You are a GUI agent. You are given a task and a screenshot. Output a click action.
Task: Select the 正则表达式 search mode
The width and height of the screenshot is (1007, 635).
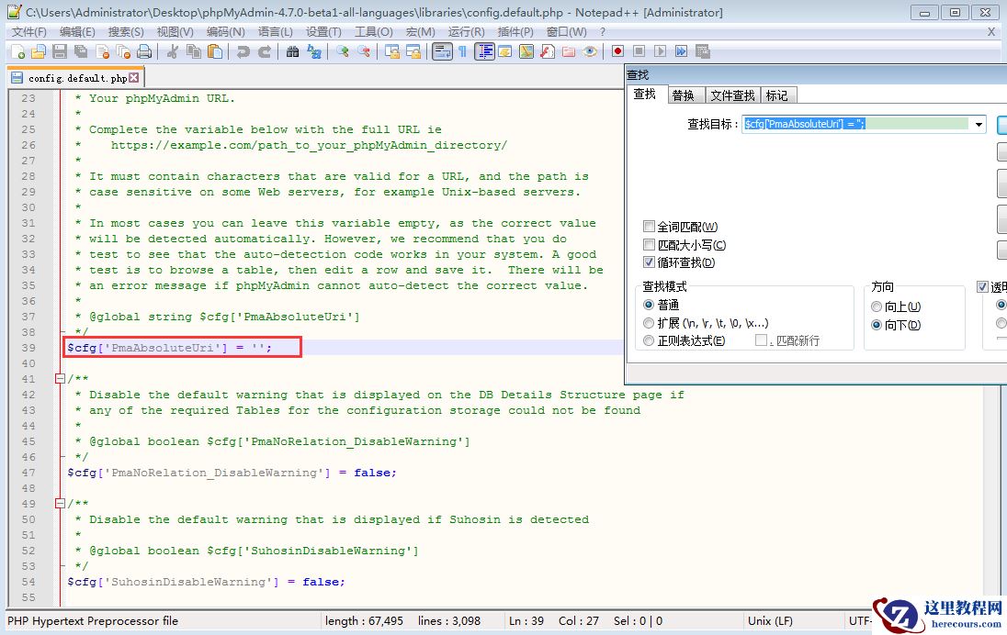(x=650, y=340)
